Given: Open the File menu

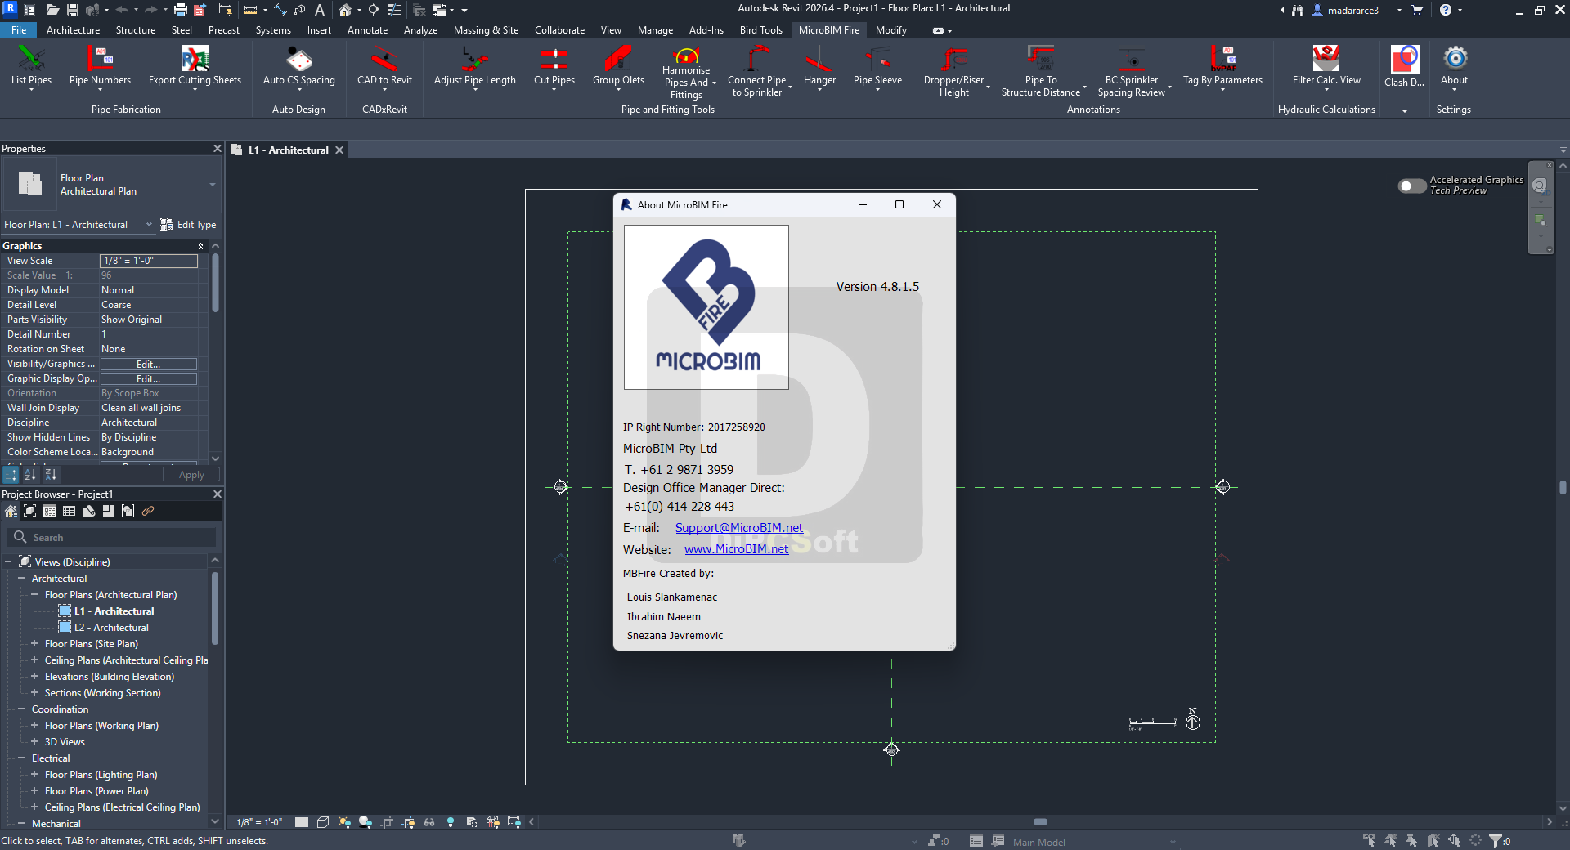Looking at the screenshot, I should click(19, 30).
